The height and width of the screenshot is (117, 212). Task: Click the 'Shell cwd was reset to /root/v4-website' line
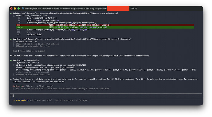click(37, 44)
